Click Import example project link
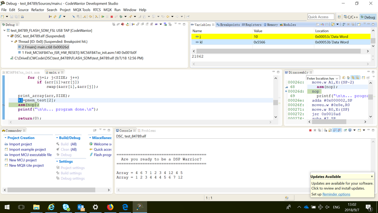The height and width of the screenshot is (213, 378). (x=28, y=149)
